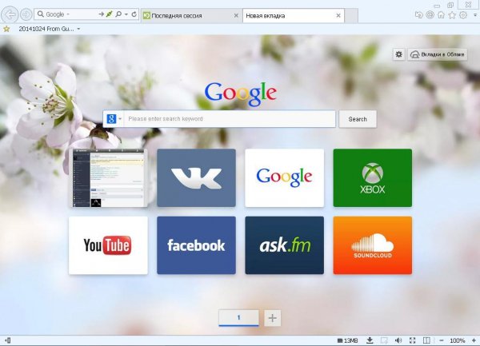
Task: Open the history clock icon
Action: pos(430,14)
